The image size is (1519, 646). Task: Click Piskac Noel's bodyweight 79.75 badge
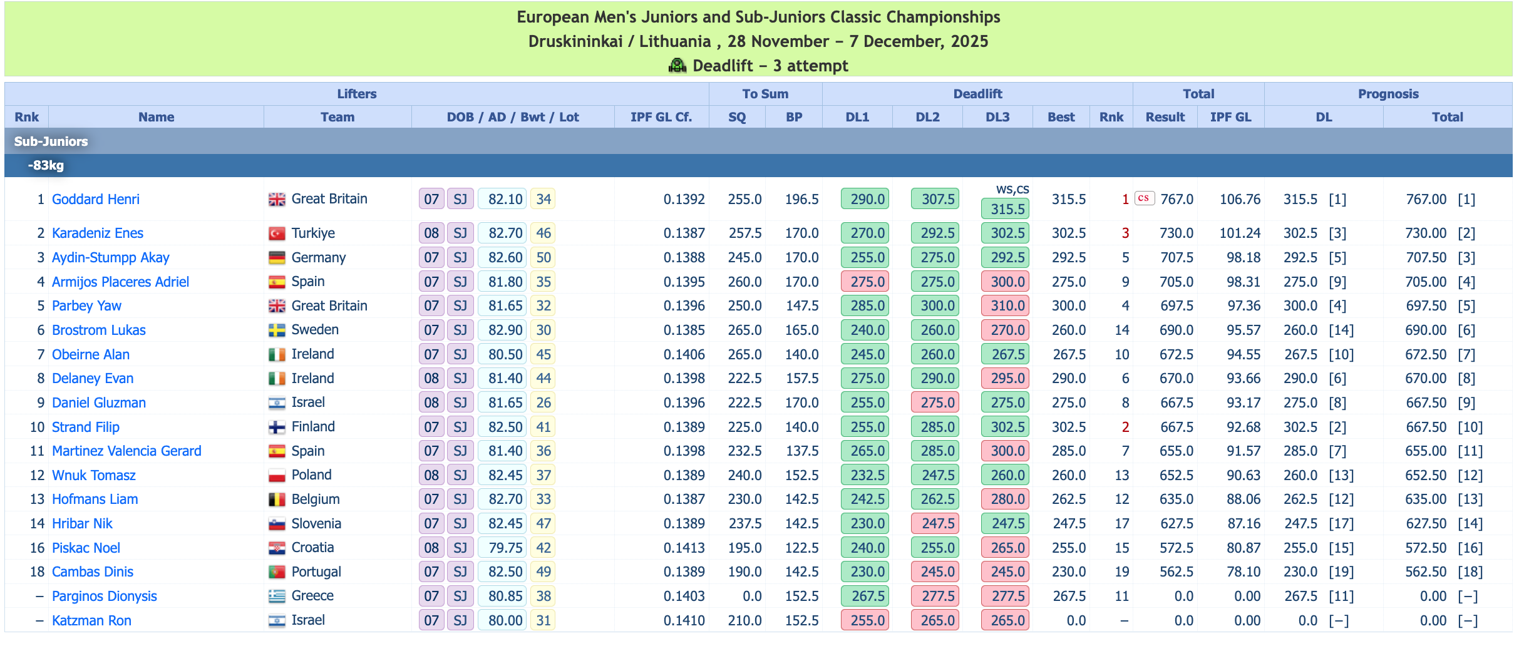(x=505, y=548)
